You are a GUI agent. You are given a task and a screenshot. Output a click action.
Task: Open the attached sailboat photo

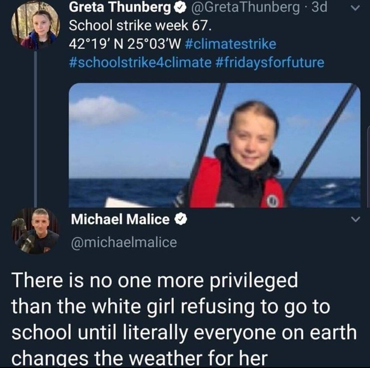[215, 145]
